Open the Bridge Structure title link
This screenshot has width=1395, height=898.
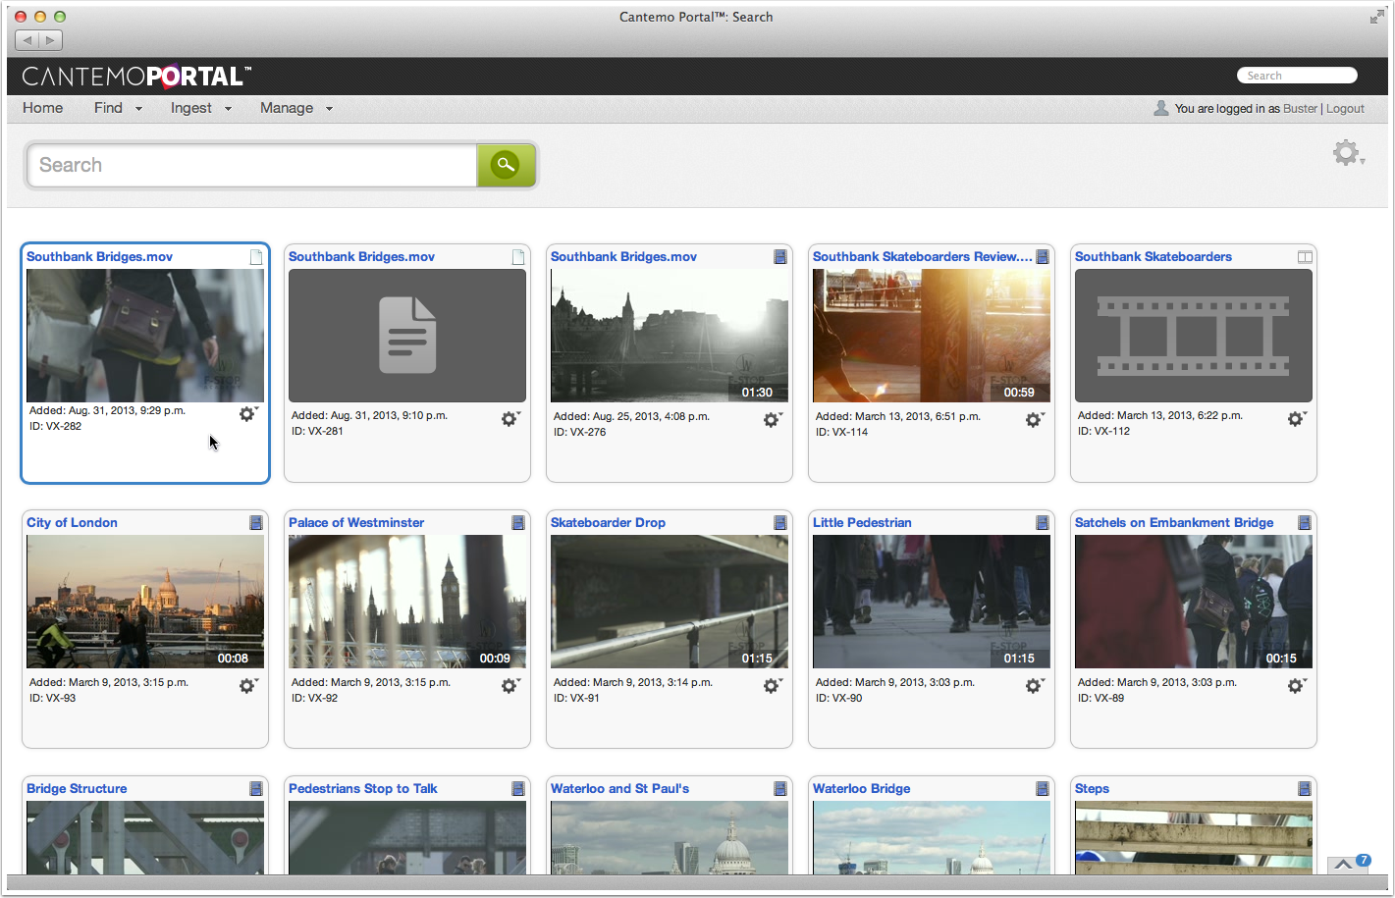77,789
